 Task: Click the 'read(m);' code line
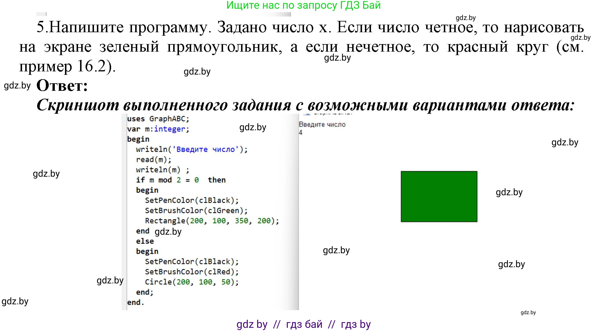point(153,160)
